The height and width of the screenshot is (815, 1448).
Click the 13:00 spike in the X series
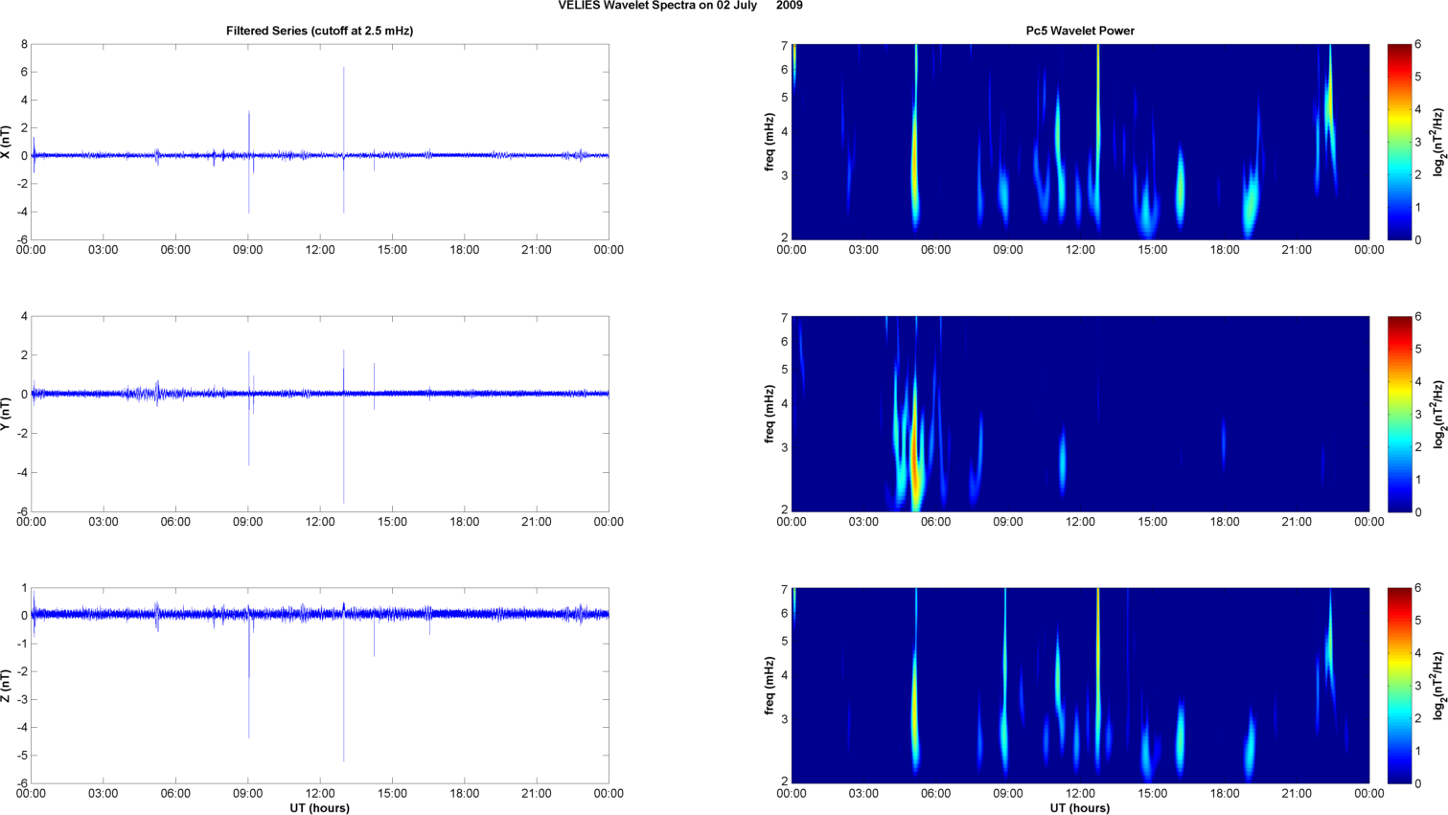coord(343,140)
